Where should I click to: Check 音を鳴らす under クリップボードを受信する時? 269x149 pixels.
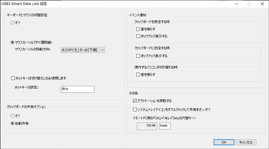click(138, 29)
